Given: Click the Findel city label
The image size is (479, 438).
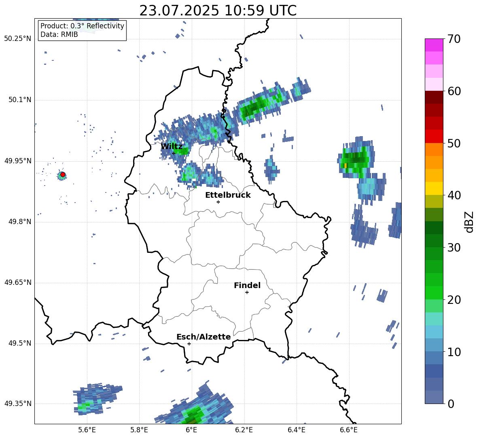Looking at the screenshot, I should point(247,285).
